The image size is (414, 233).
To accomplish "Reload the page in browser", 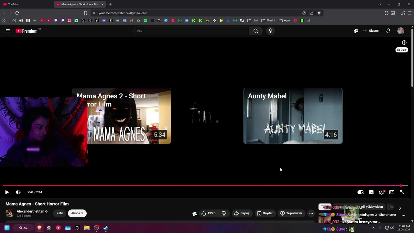I will (x=17, y=13).
